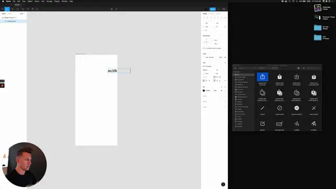Open the Figma main menu icon

point(2,9)
